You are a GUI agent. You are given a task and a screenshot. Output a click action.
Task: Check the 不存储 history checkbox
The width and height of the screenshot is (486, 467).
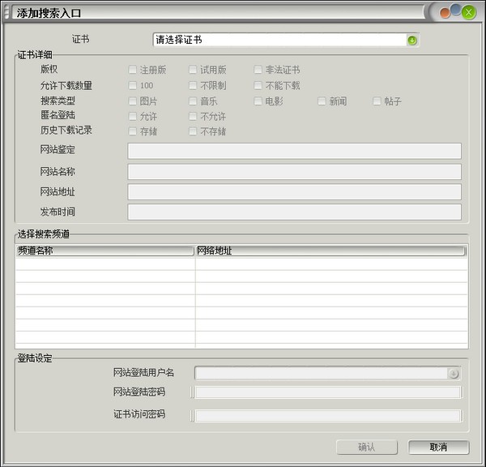pos(193,131)
